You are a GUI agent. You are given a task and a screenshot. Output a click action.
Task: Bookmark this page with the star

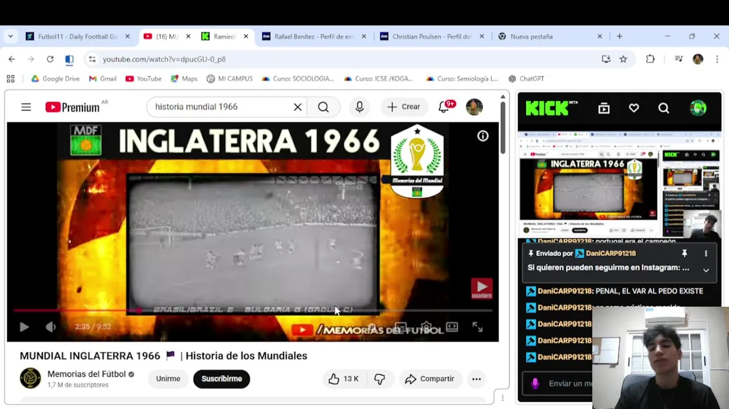click(623, 59)
